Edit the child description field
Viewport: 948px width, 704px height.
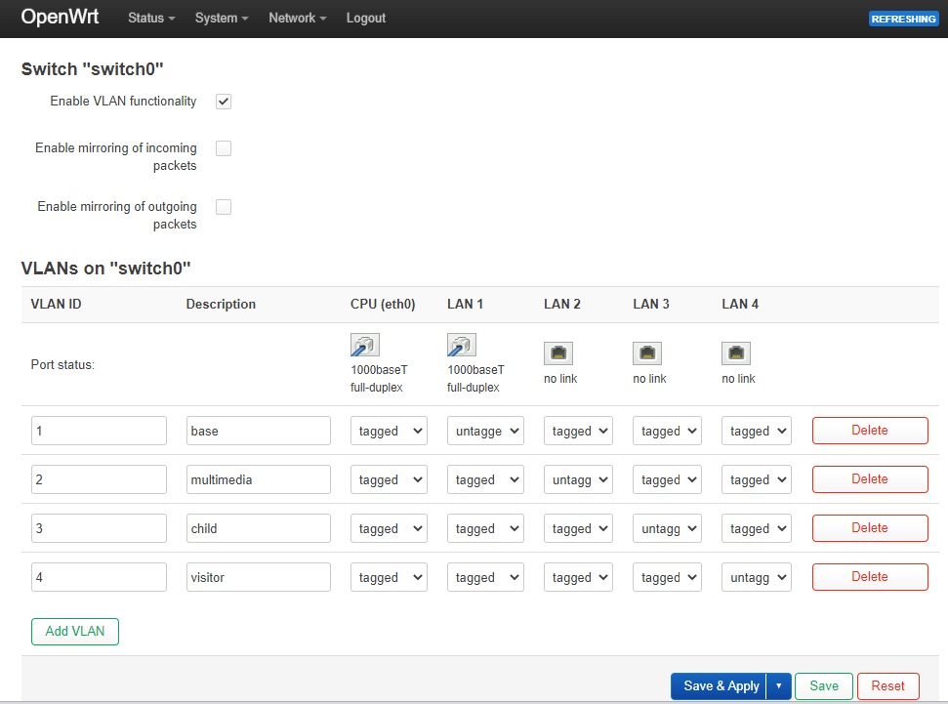point(258,528)
